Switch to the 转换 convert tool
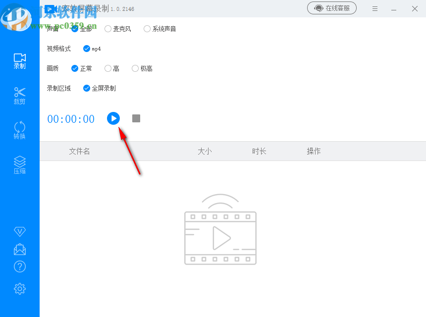 pos(19,130)
